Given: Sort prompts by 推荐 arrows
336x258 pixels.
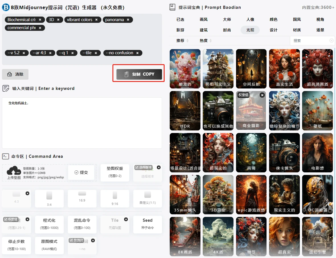Looking at the screenshot, I should coord(187,41).
